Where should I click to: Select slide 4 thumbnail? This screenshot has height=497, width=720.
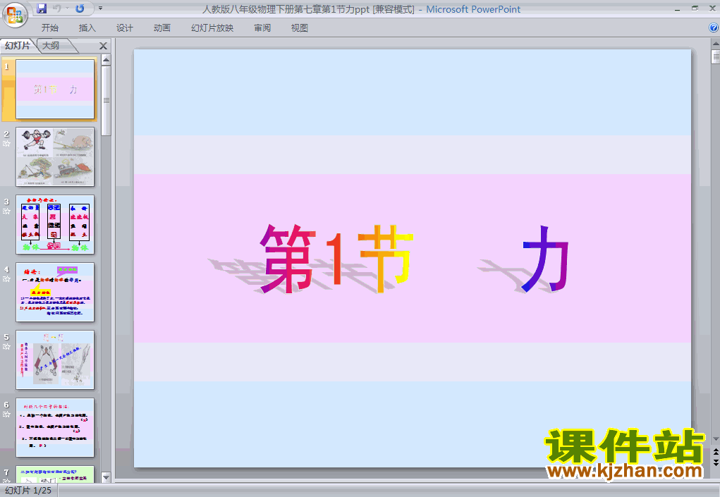pyautogui.click(x=55, y=293)
